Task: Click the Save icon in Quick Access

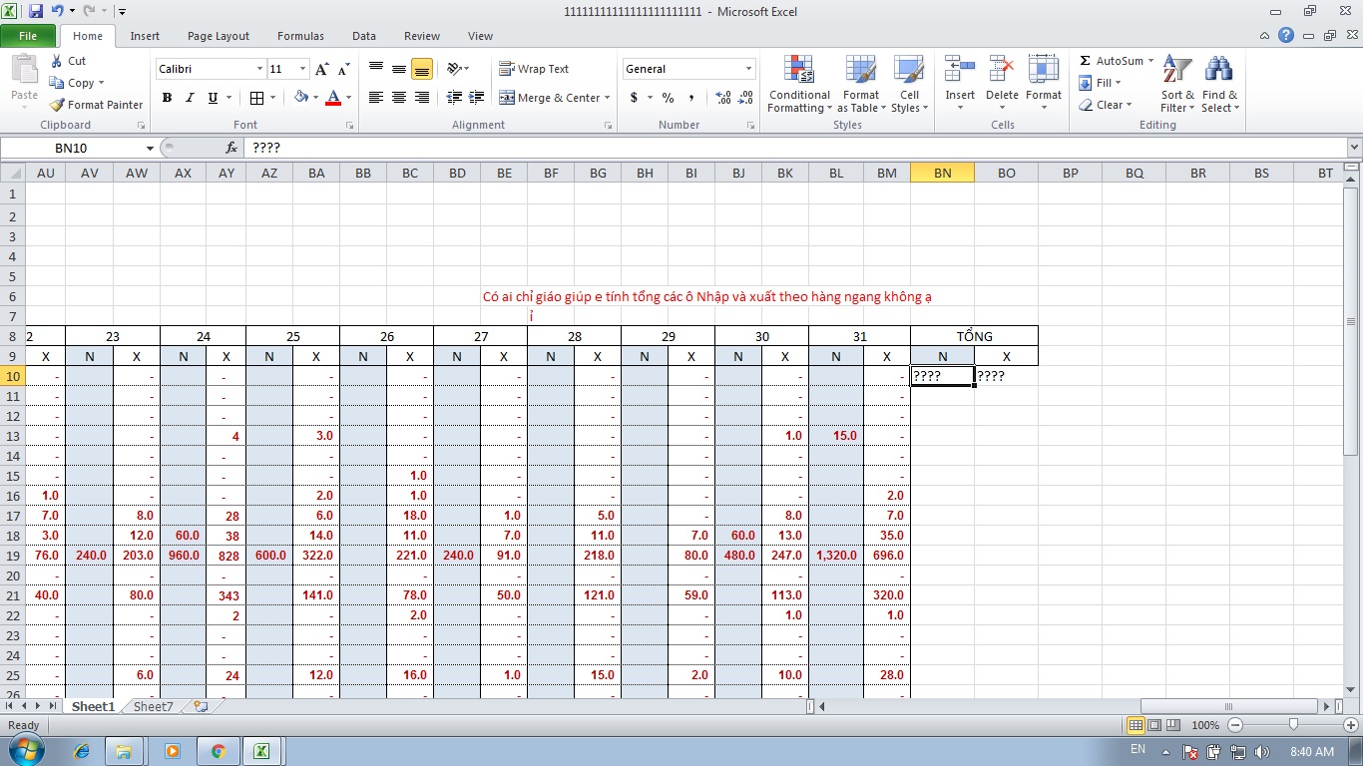Action: click(36, 12)
